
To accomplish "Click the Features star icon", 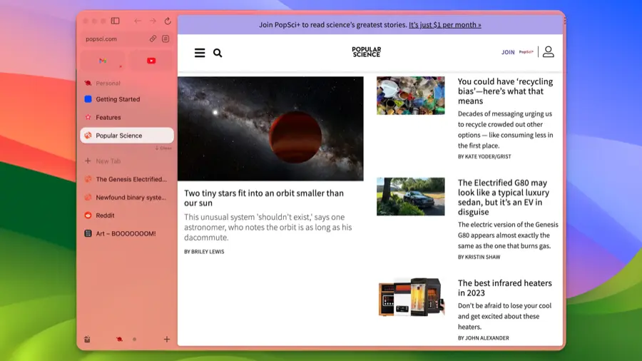I will point(88,117).
